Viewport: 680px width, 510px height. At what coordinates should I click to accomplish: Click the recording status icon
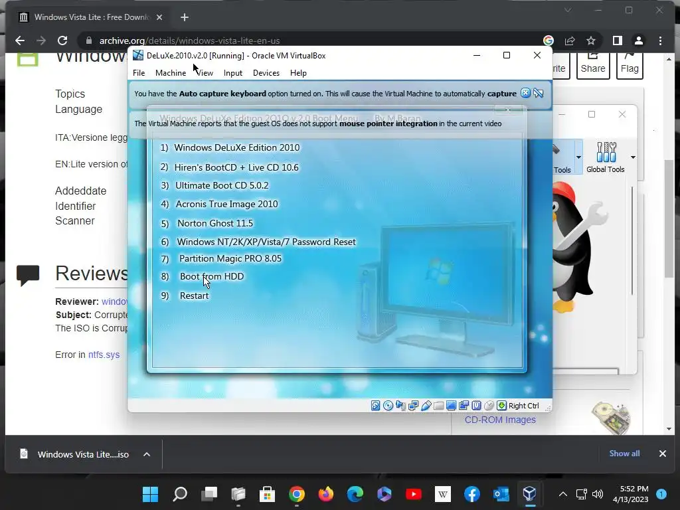(x=464, y=406)
